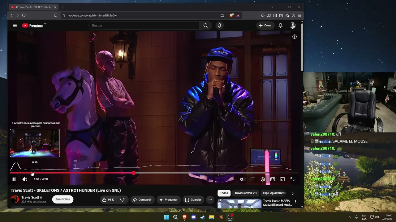This screenshot has height=222, width=396.
Task: Open the Brave playlist music icon
Action: pos(269,15)
